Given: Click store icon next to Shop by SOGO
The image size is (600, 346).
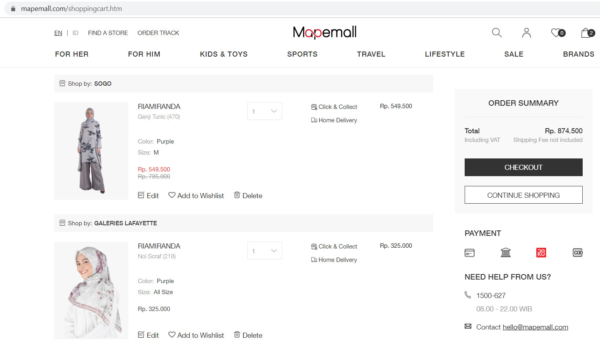Looking at the screenshot, I should coord(62,83).
